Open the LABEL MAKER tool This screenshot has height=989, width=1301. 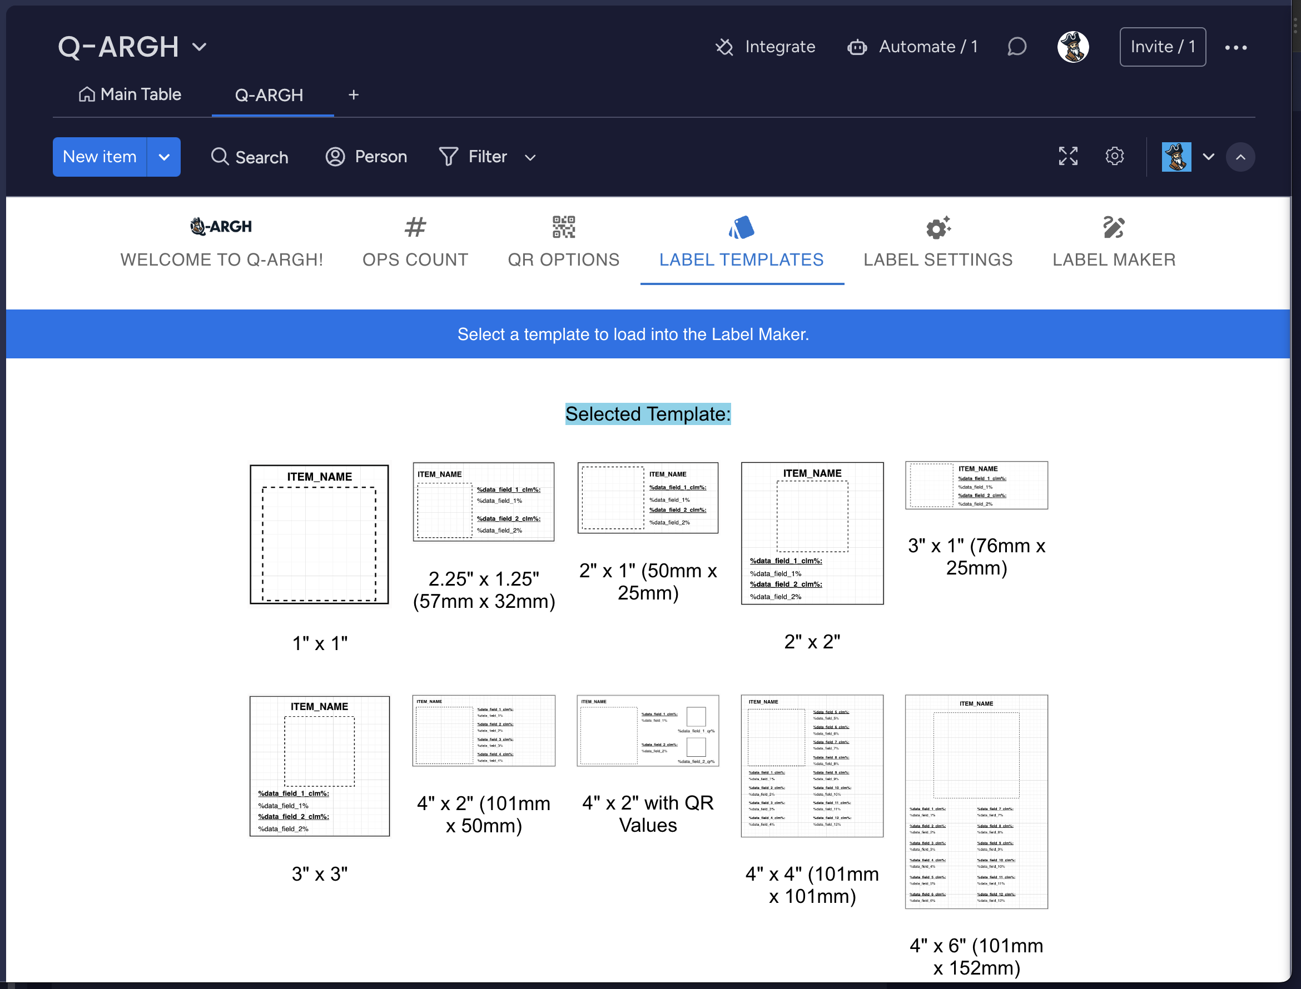coord(1112,241)
